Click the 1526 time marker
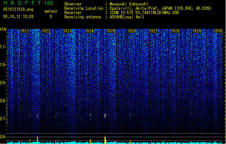 [132, 31]
